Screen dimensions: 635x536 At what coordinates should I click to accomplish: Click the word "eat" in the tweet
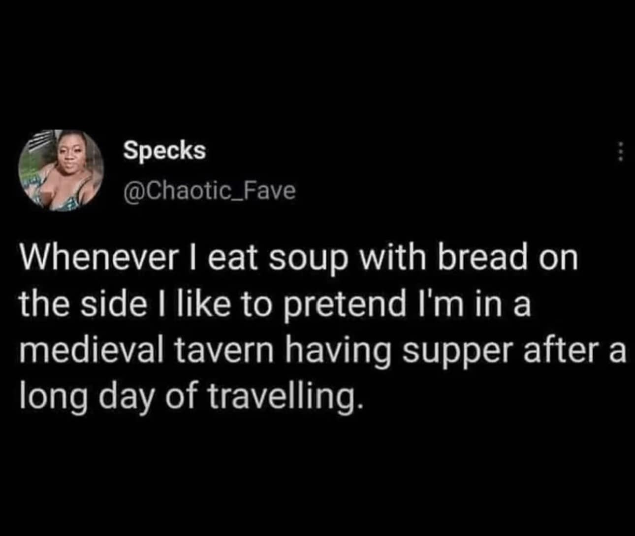pyautogui.click(x=232, y=260)
